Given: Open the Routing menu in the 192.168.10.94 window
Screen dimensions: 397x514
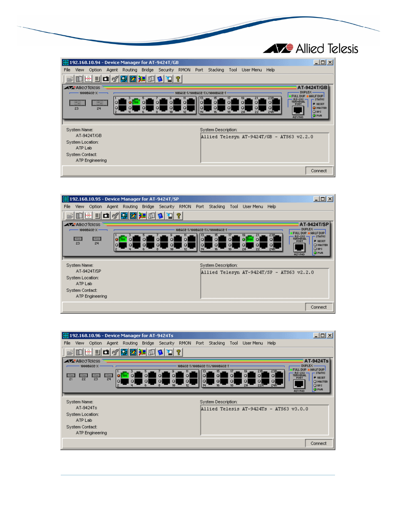Looking at the screenshot, I should click(x=130, y=70).
